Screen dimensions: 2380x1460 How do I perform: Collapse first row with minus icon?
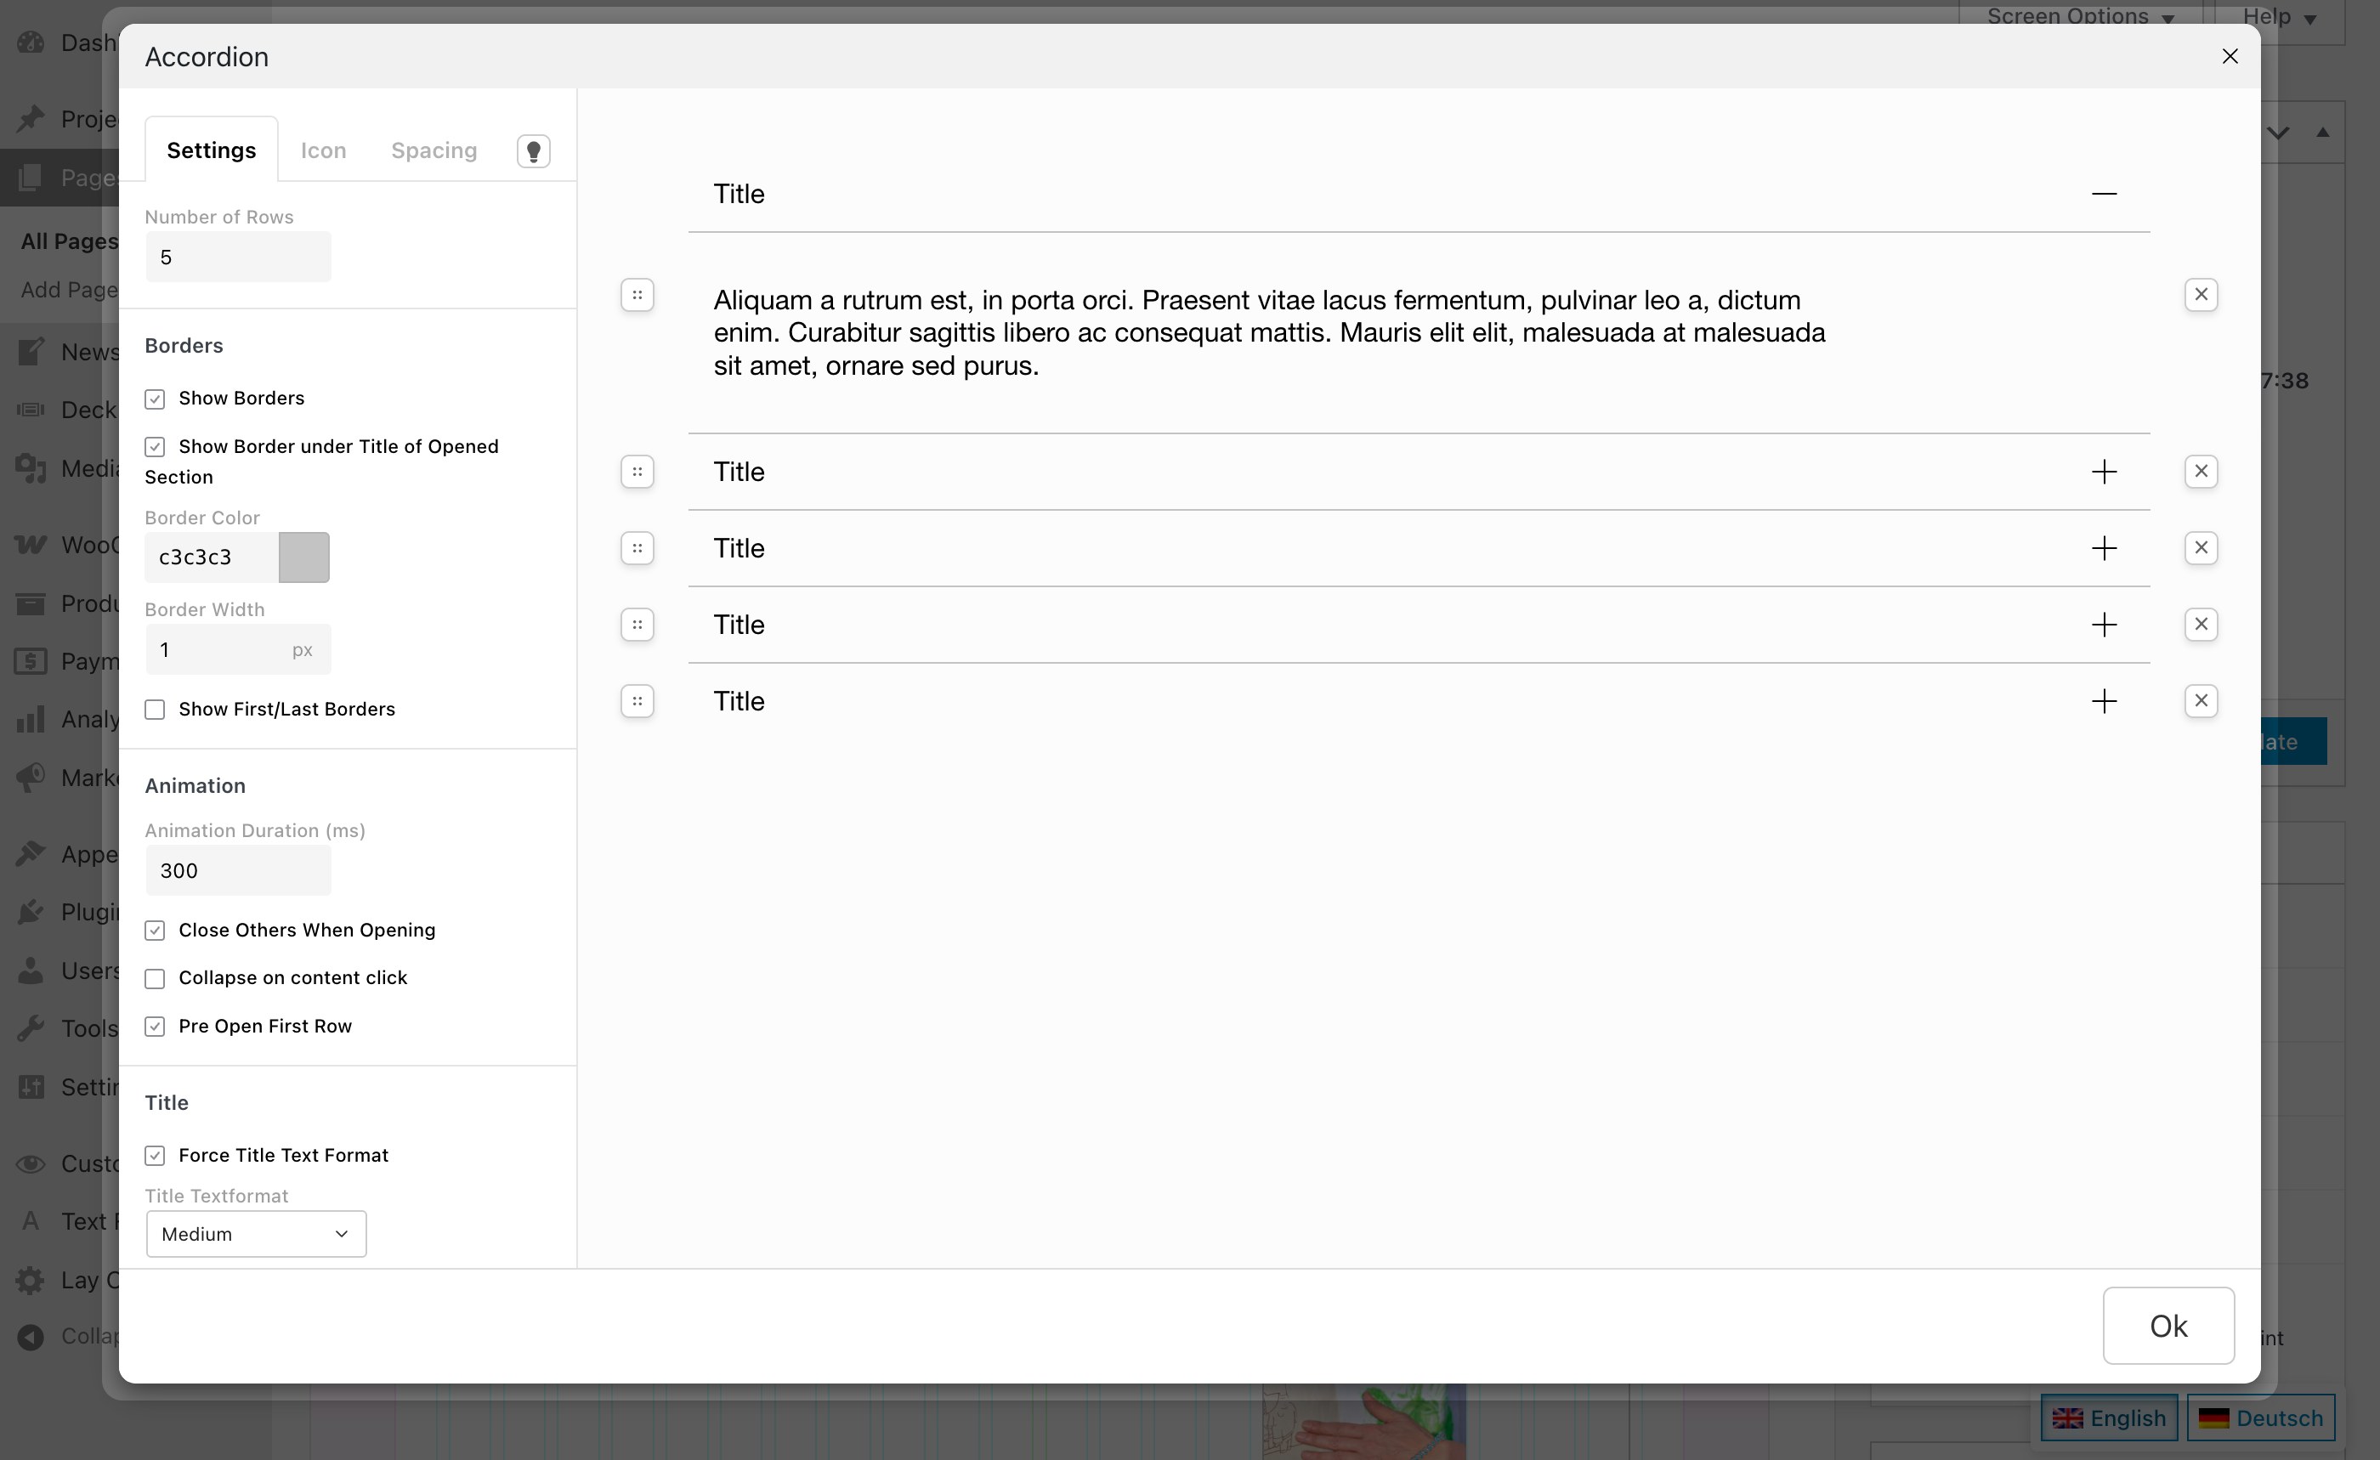2104,194
